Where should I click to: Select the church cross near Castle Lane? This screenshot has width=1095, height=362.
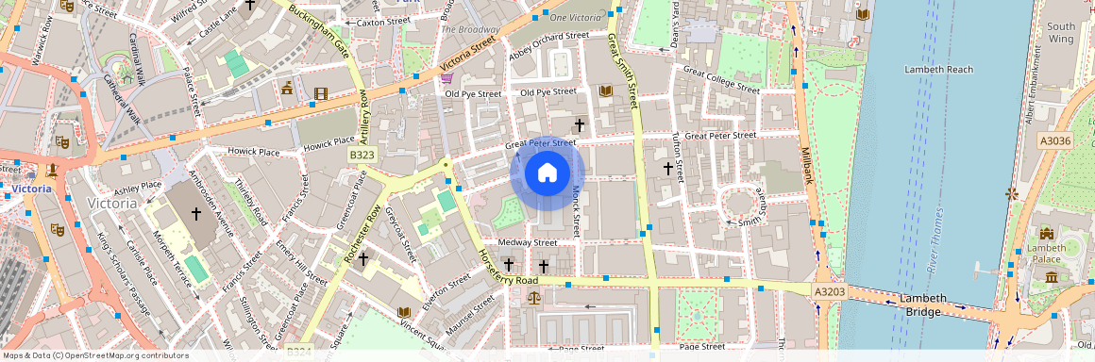pyautogui.click(x=249, y=5)
